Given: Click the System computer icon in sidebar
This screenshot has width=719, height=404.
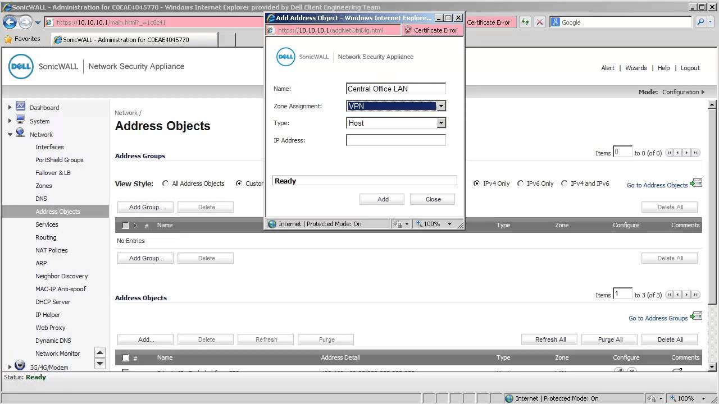Looking at the screenshot, I should 21,120.
